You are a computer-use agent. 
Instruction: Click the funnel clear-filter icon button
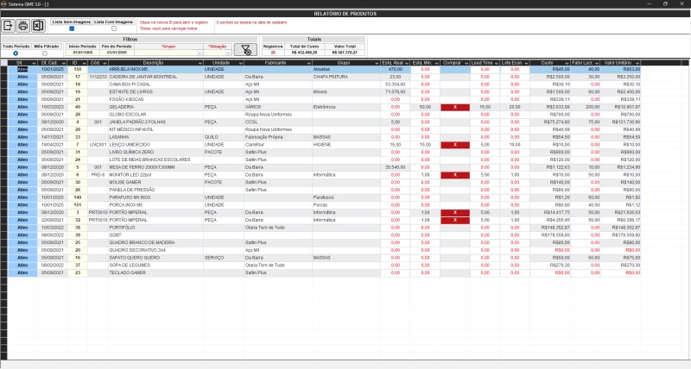pyautogui.click(x=246, y=49)
